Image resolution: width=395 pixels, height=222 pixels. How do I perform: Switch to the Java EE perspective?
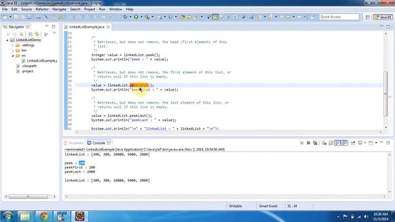[383, 17]
